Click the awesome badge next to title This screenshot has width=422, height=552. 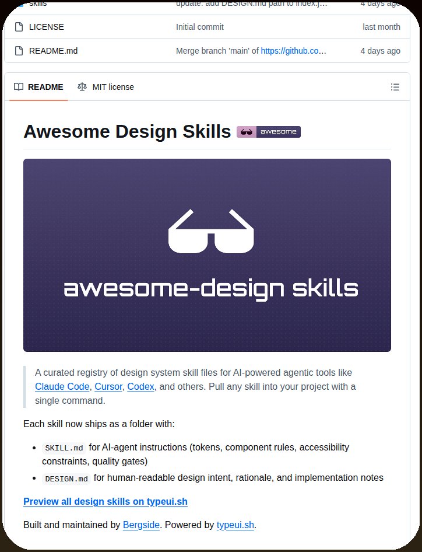point(269,132)
